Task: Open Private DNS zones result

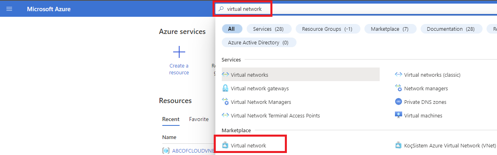Action: 425,102
